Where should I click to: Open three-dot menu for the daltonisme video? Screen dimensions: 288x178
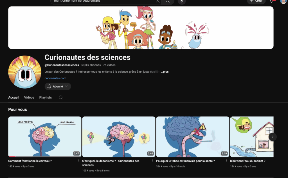153,161
